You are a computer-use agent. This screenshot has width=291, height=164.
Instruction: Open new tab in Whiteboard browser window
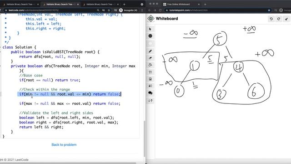(205, 4)
